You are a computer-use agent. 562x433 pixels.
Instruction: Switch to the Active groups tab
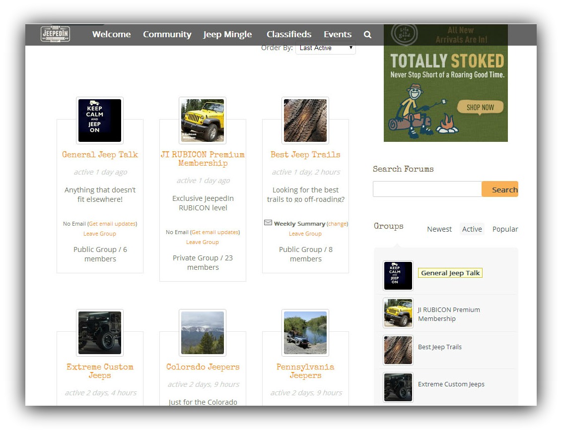tap(472, 229)
